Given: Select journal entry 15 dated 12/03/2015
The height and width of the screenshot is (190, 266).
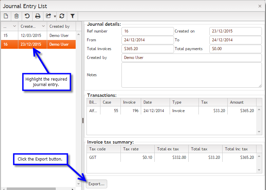Looking at the screenshot, I should click(38, 35).
